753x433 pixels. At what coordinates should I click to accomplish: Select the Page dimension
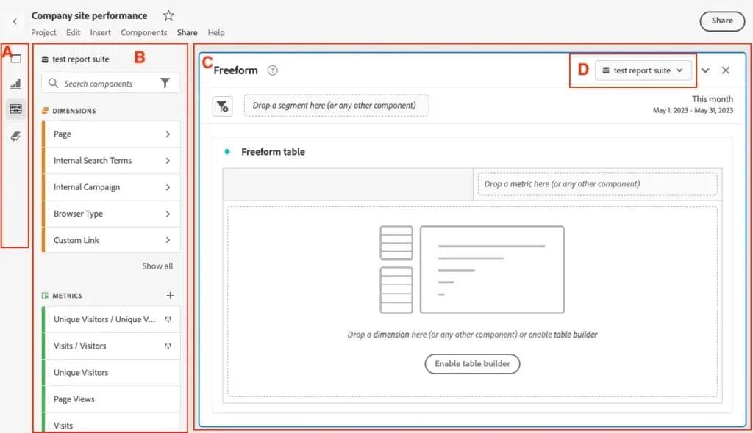(x=111, y=134)
